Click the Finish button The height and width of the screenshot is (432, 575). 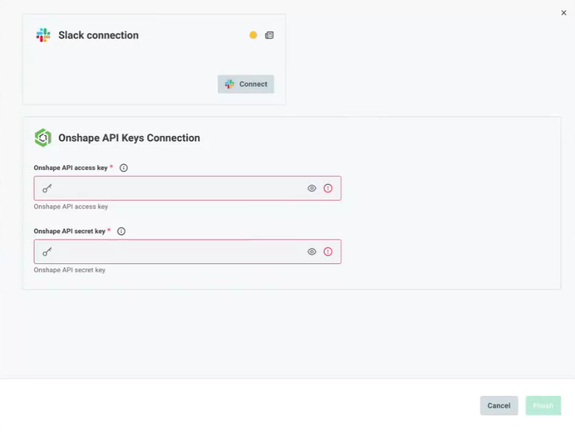(543, 405)
